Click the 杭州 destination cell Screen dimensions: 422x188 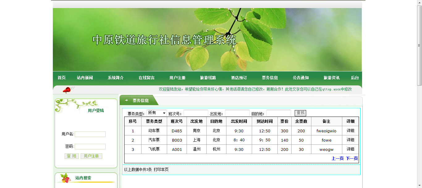pos(216,149)
